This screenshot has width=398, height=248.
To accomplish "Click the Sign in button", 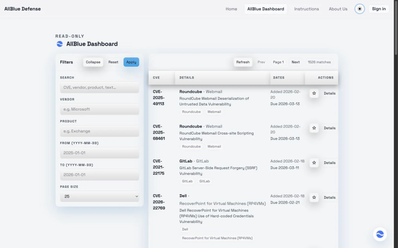I will 379,9.
